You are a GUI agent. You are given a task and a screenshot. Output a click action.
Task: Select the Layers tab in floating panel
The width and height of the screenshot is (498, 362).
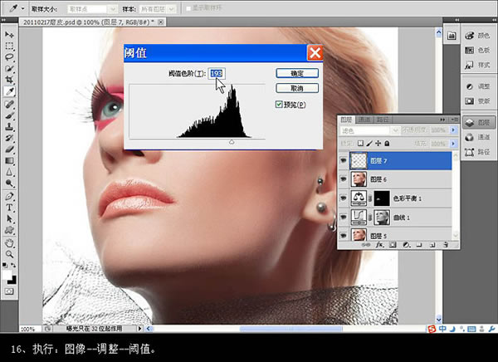pos(346,120)
